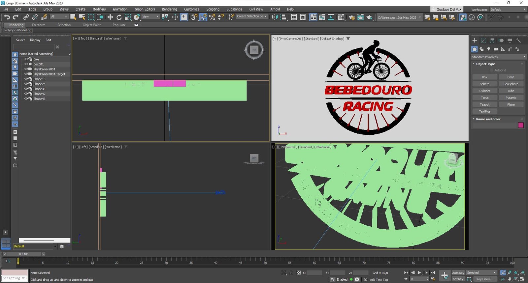The image size is (528, 283).
Task: Click the time slider 0 / 100 handle
Action: coord(24,254)
